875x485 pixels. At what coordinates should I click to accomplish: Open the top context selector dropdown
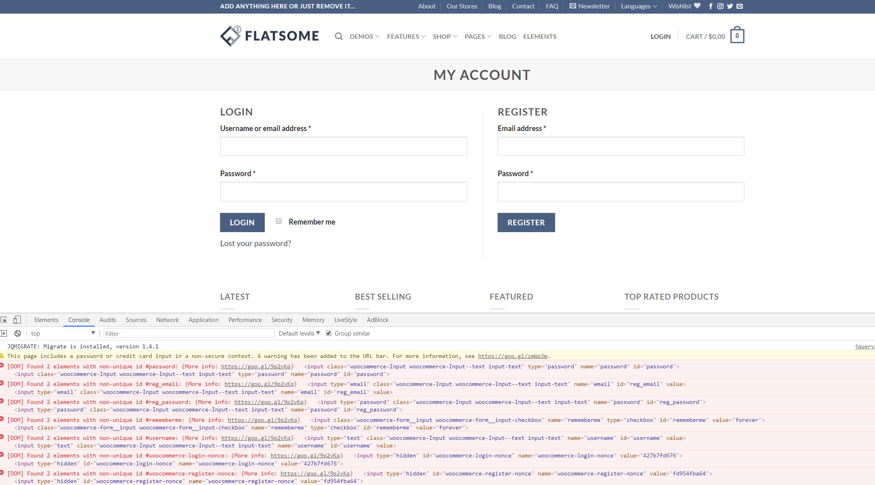(63, 334)
